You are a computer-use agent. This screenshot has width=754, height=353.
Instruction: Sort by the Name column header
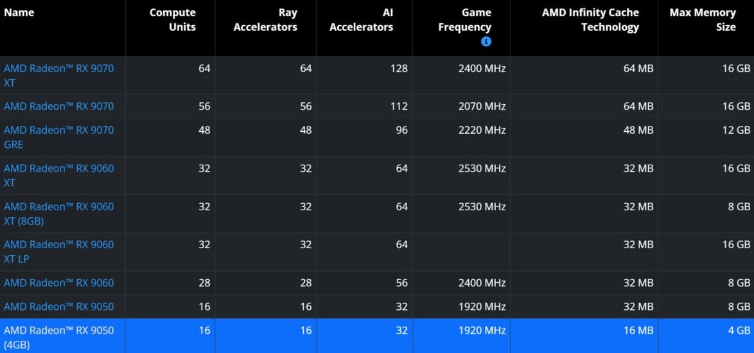point(19,13)
